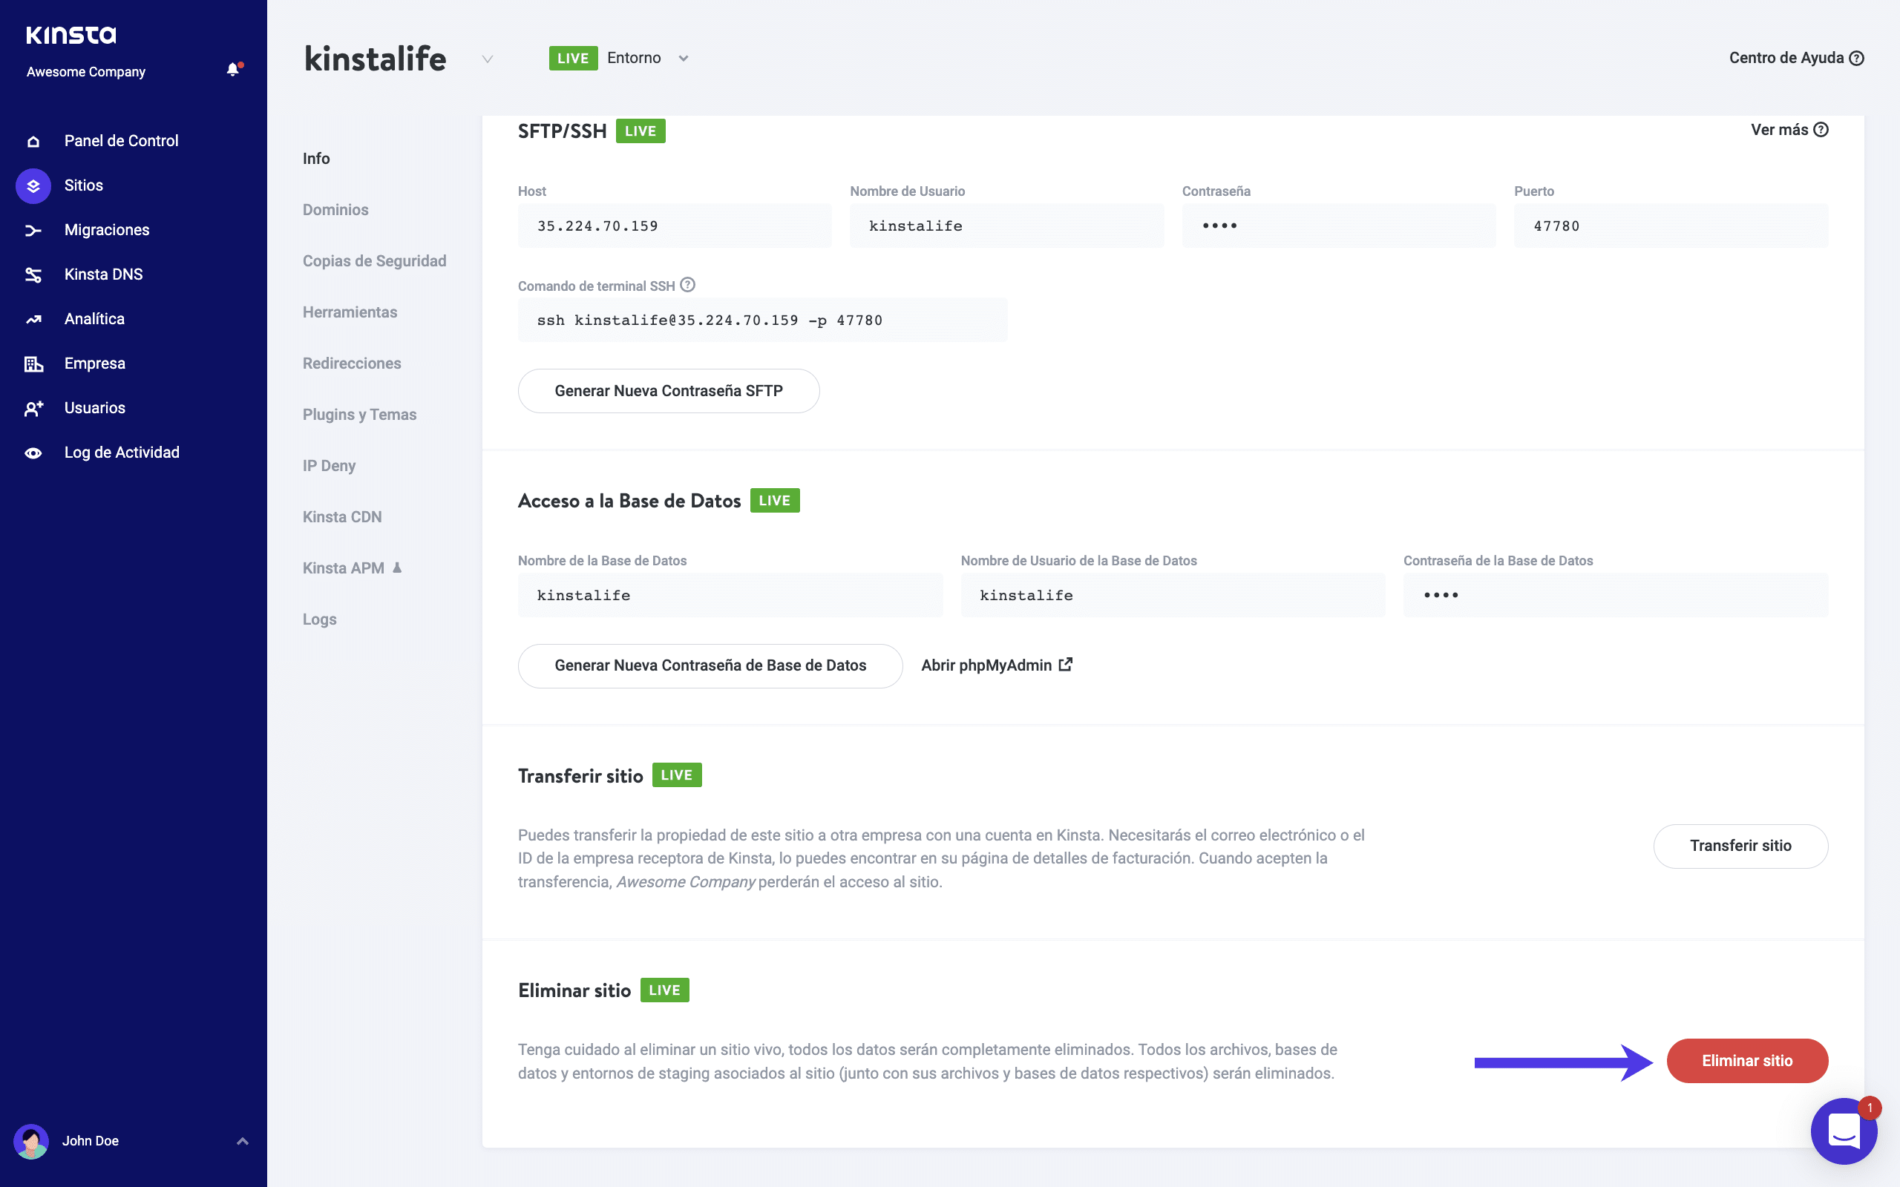The width and height of the screenshot is (1900, 1187).
Task: Expand the kinstalife site selector chevron
Action: point(487,59)
